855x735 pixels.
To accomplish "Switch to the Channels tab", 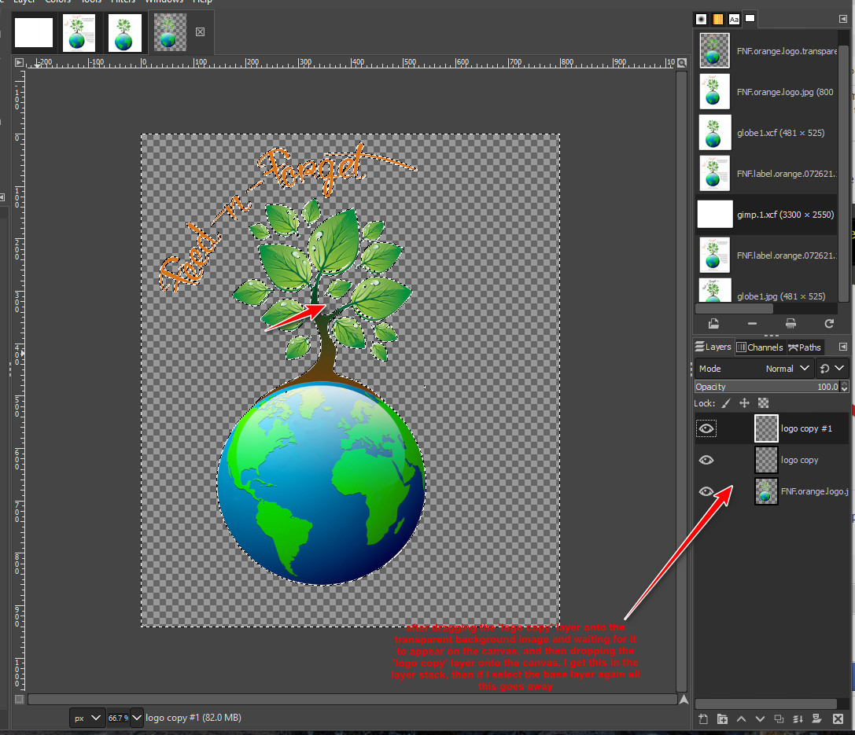I will pos(759,347).
